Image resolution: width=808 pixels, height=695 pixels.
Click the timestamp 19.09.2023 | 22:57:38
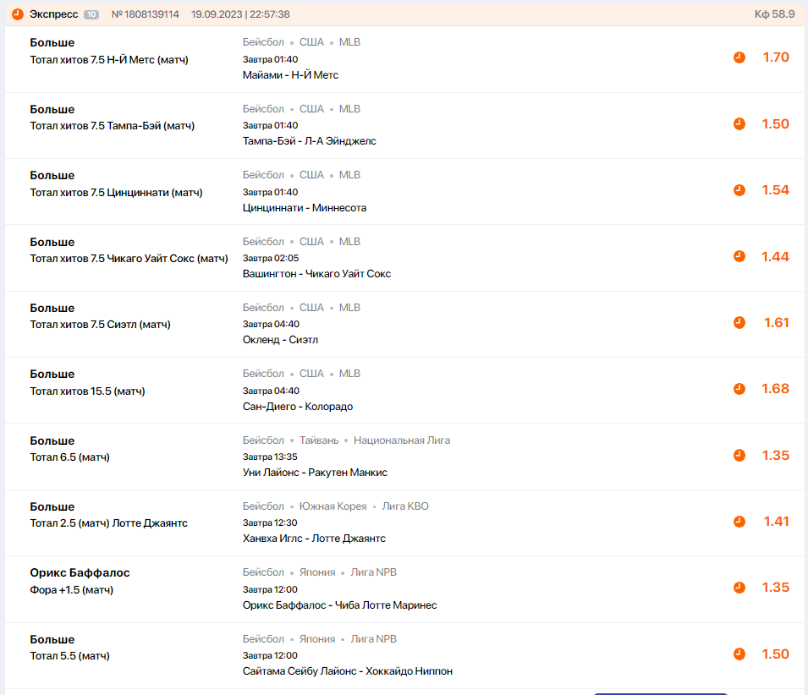pos(240,14)
